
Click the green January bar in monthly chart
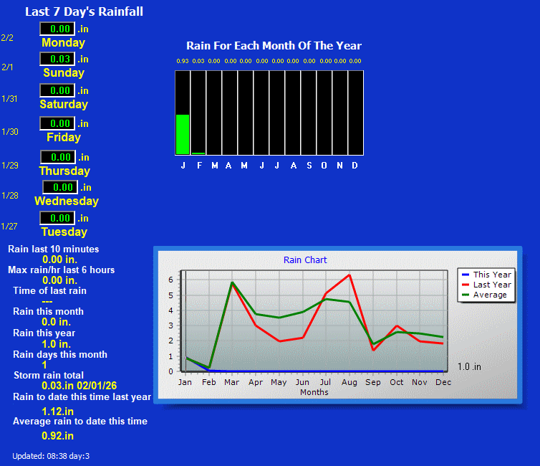[x=183, y=134]
